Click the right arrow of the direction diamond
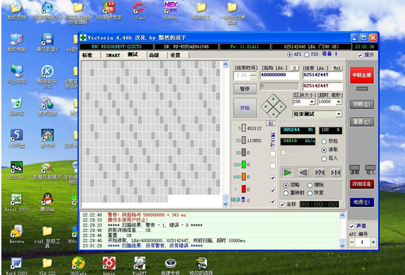This screenshot has height=275, width=405. click(281, 106)
